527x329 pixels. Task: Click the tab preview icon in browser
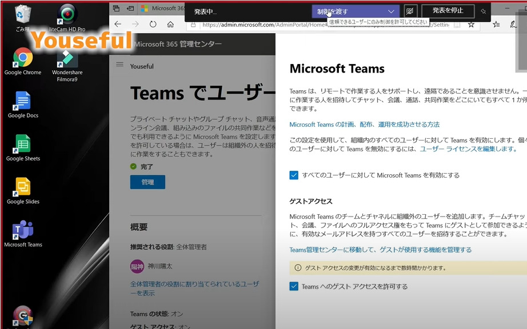(116, 8)
